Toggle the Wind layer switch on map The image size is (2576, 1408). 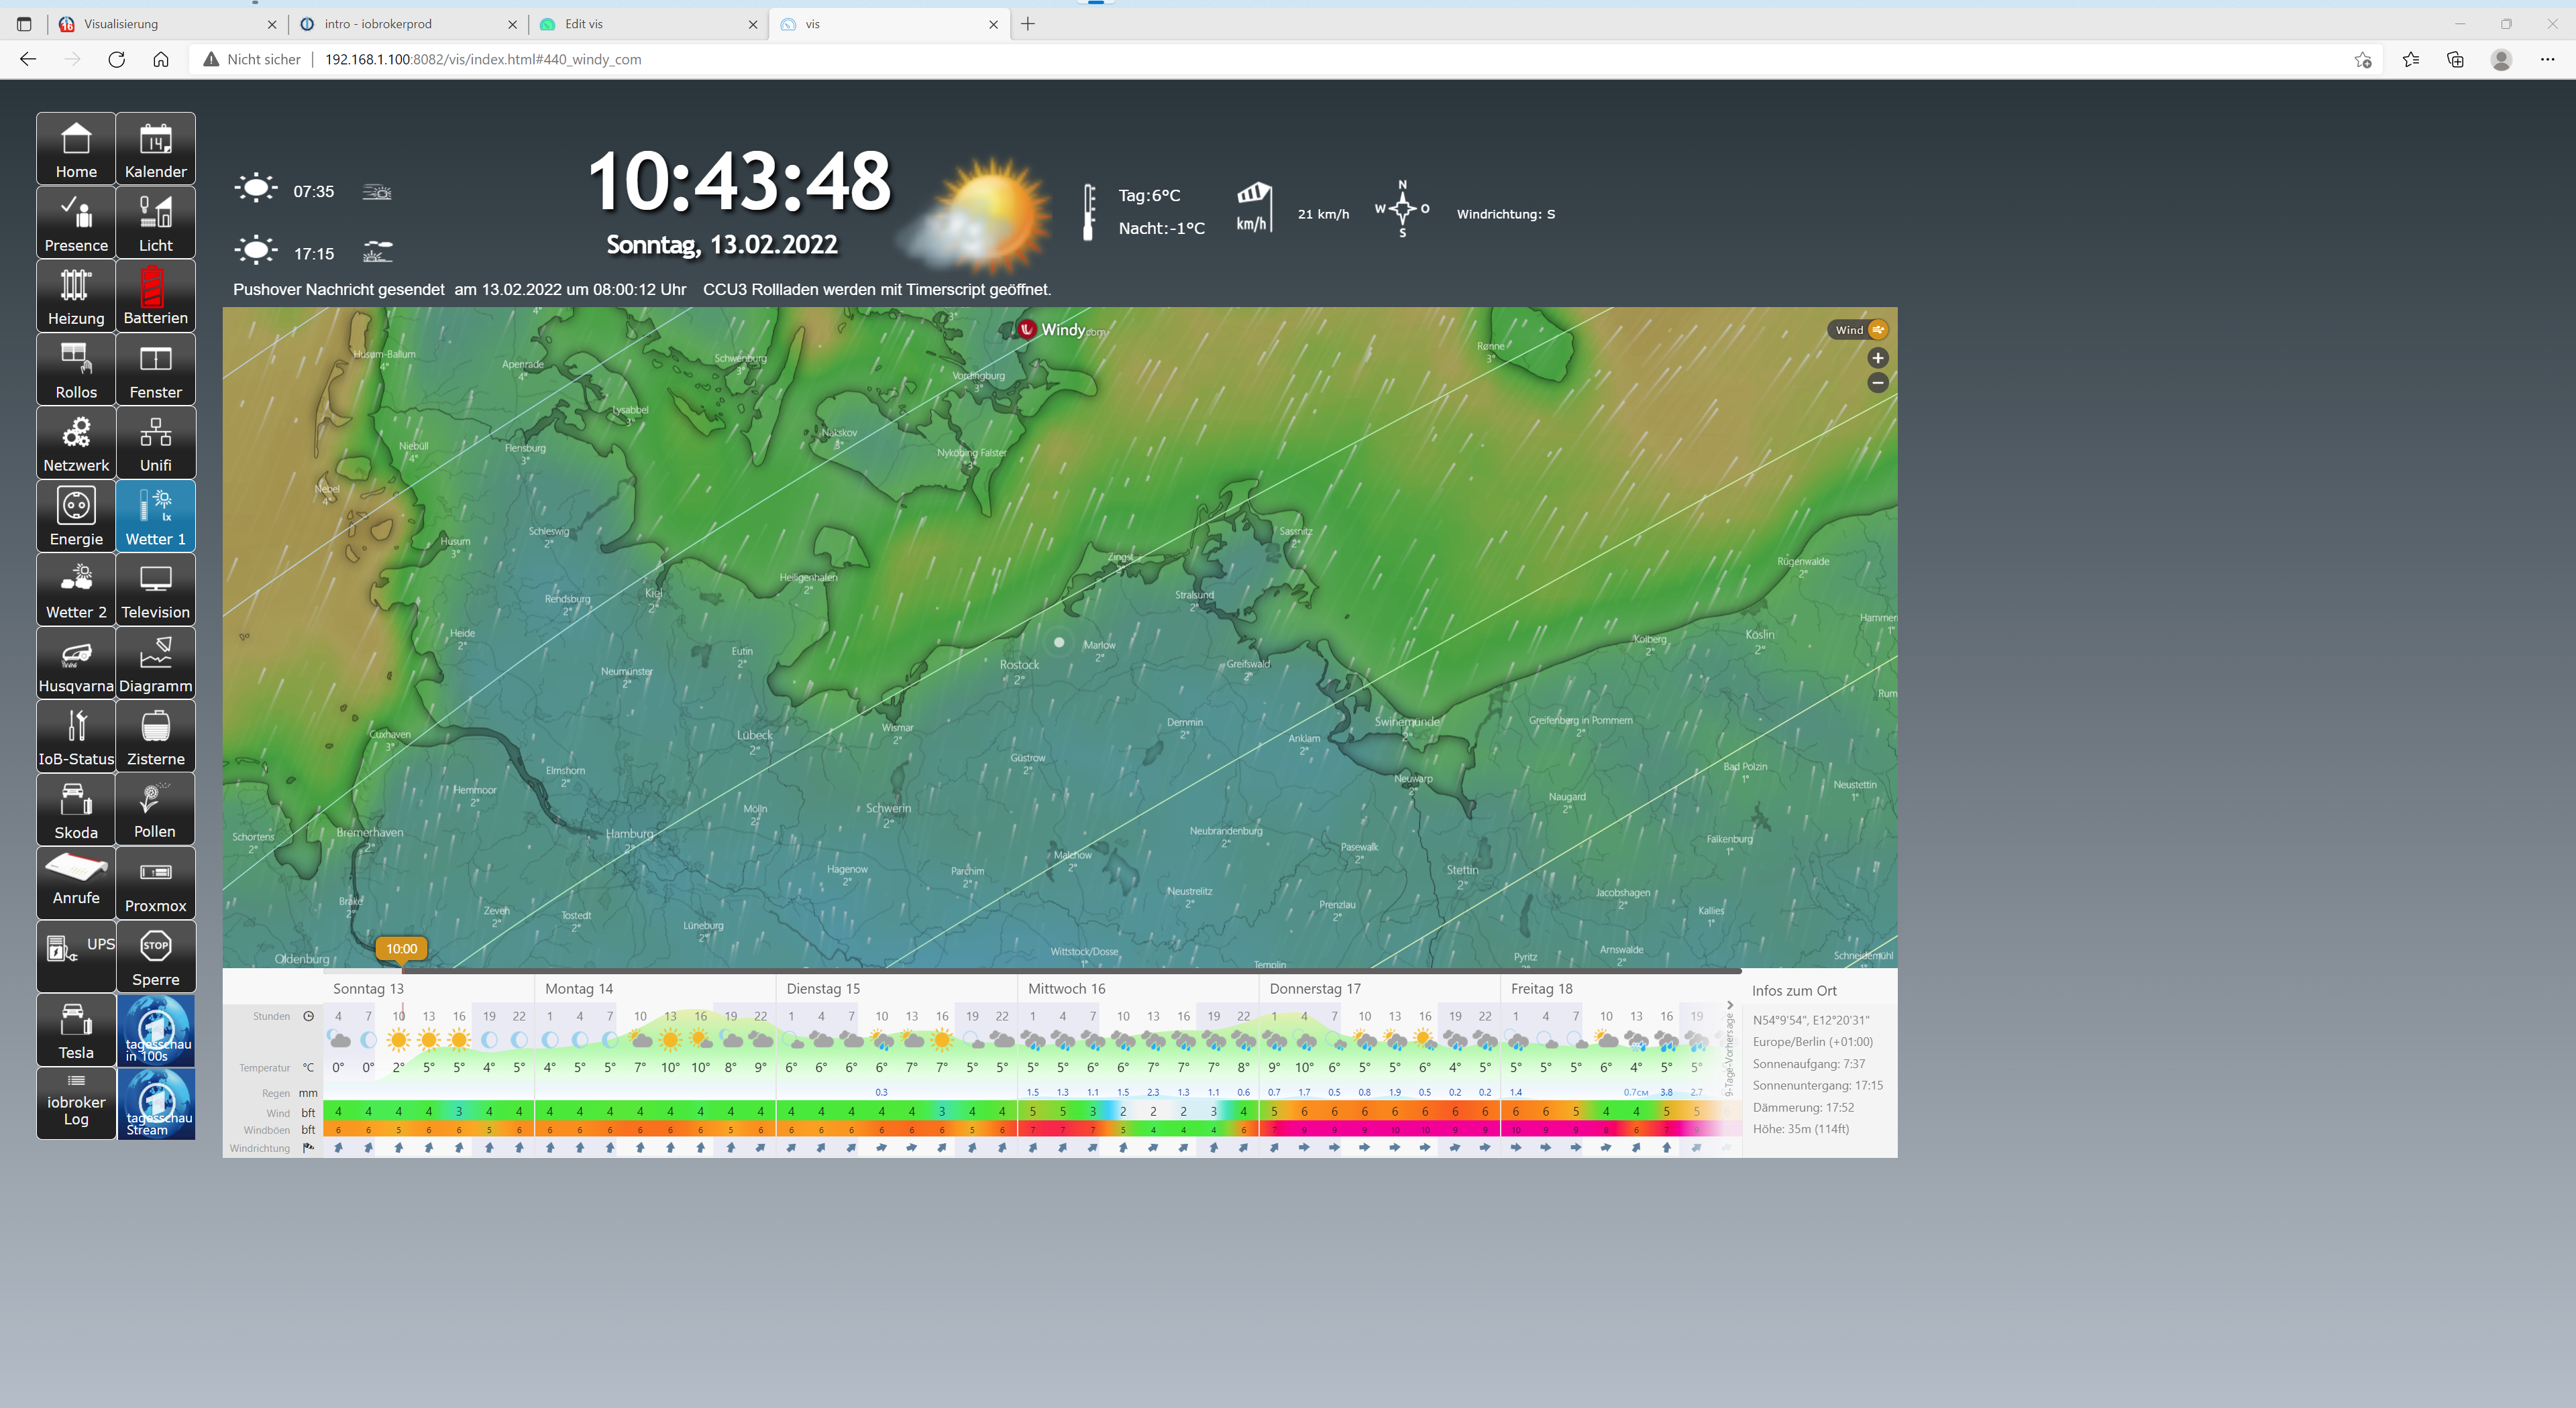[x=1877, y=330]
